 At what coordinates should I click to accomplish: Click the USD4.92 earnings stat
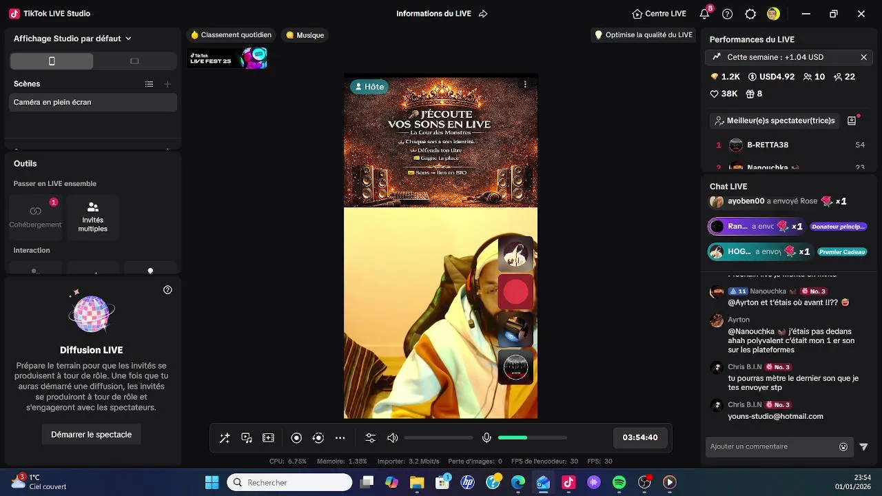771,76
